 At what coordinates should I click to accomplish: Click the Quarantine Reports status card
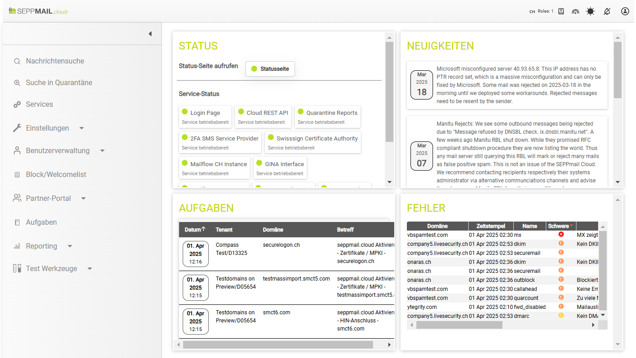tap(327, 117)
